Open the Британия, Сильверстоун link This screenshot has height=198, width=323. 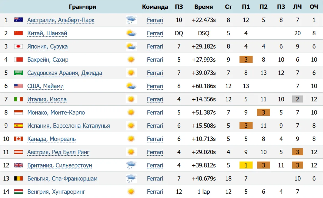coord(59,165)
